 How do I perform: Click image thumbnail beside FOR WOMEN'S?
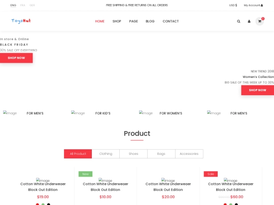pyautogui.click(x=146, y=113)
